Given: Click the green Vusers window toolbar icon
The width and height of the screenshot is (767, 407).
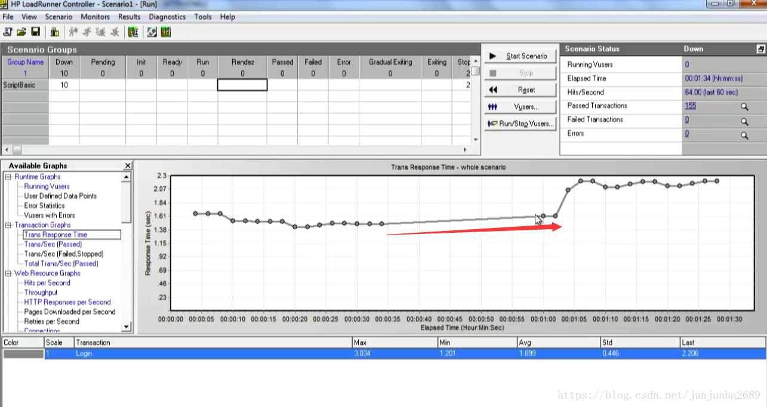Looking at the screenshot, I should (x=133, y=32).
